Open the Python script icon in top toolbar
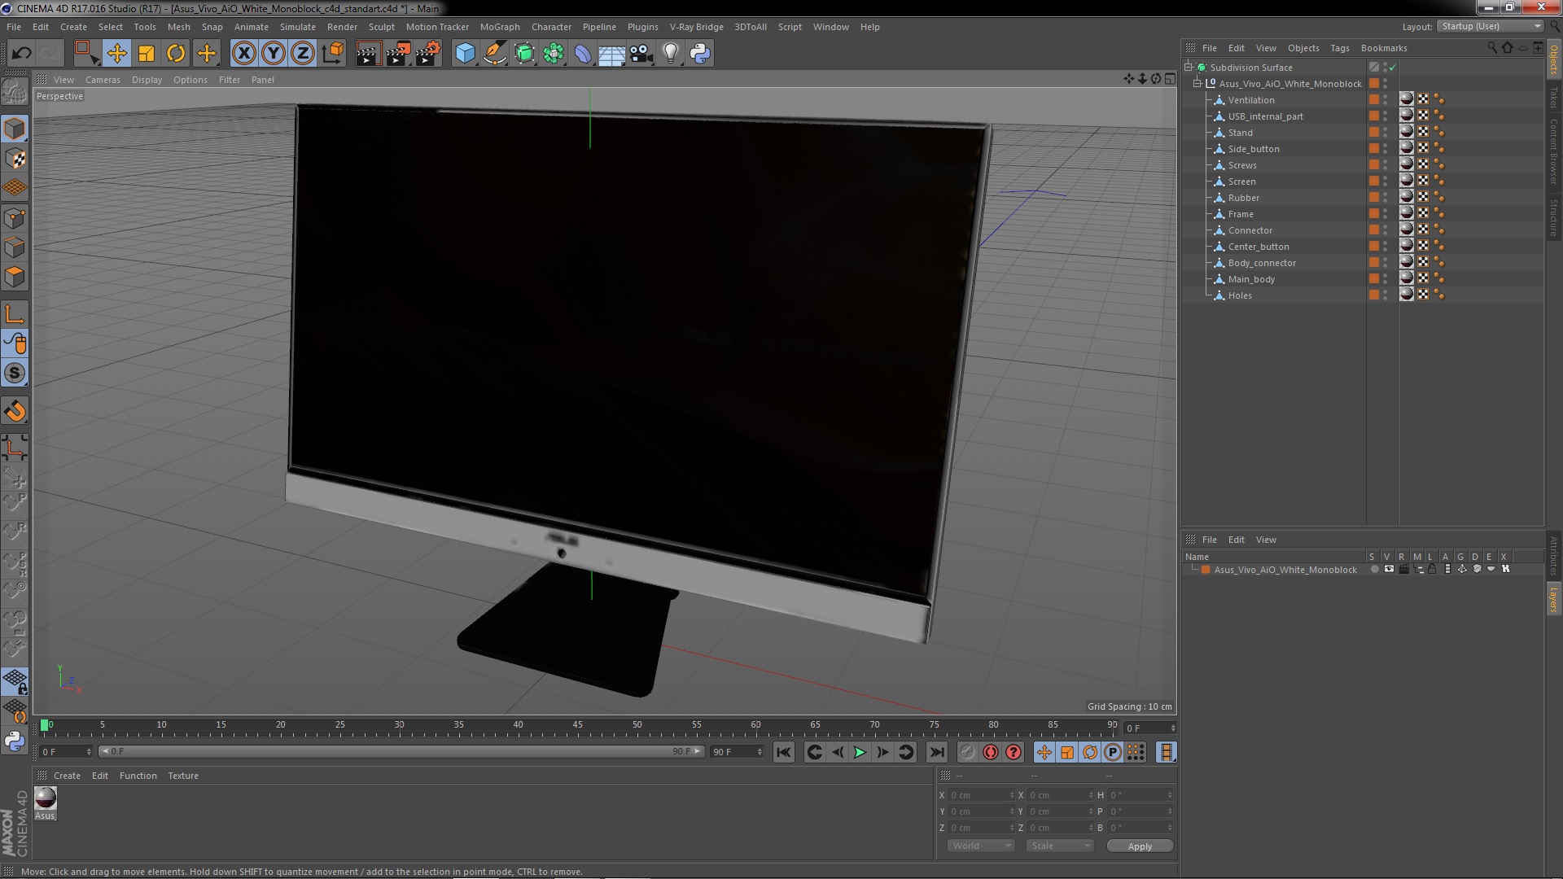 click(x=700, y=54)
